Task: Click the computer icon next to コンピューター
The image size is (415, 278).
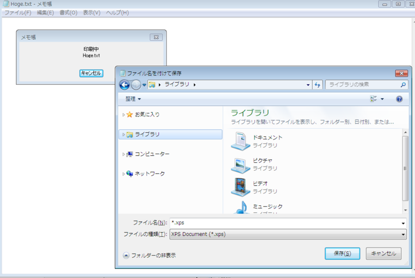Action: tap(129, 154)
